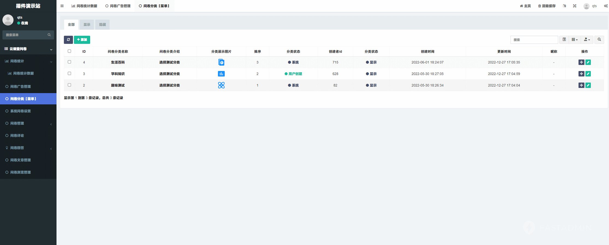Click the magnifier search button above table
Screen dimensions: 609x245
click(599, 40)
